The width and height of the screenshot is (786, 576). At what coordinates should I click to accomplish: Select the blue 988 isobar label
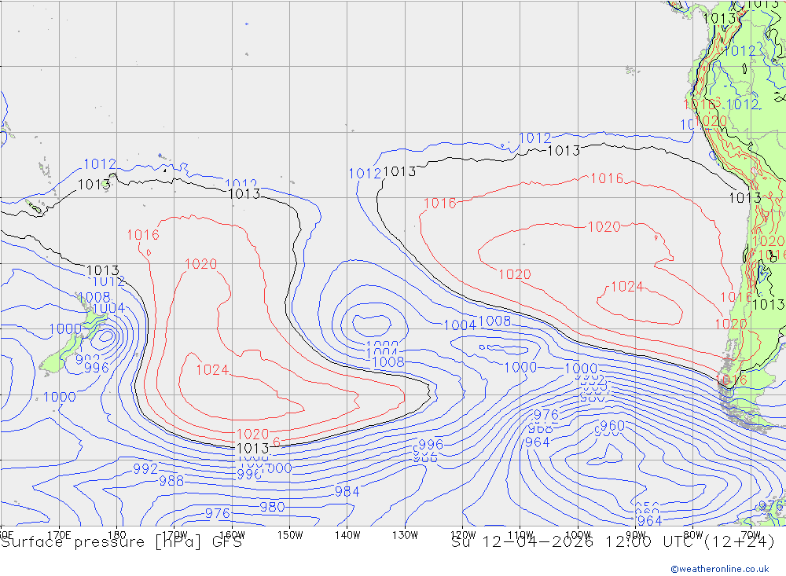click(x=171, y=481)
